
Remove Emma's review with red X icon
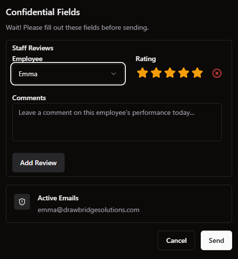coord(217,73)
